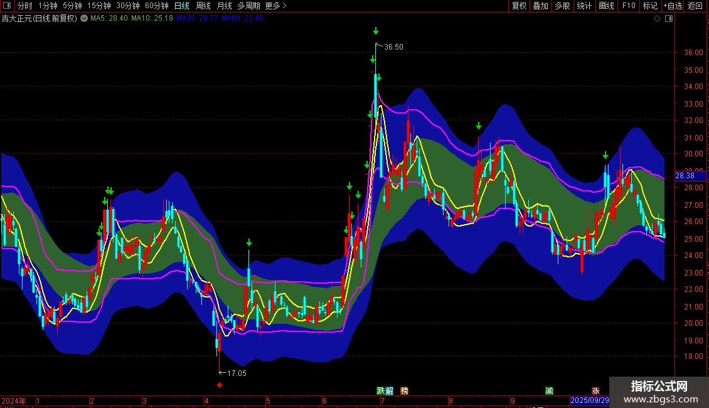The height and width of the screenshot is (408, 709).
Task: Open the dropdown arrow beside 吉大正元 title
Action: [84, 18]
